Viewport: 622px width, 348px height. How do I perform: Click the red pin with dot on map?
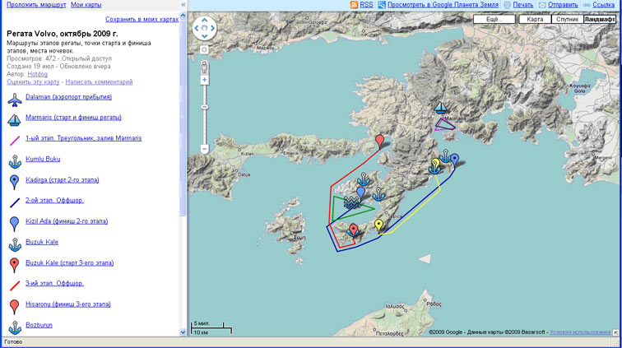pos(353,230)
